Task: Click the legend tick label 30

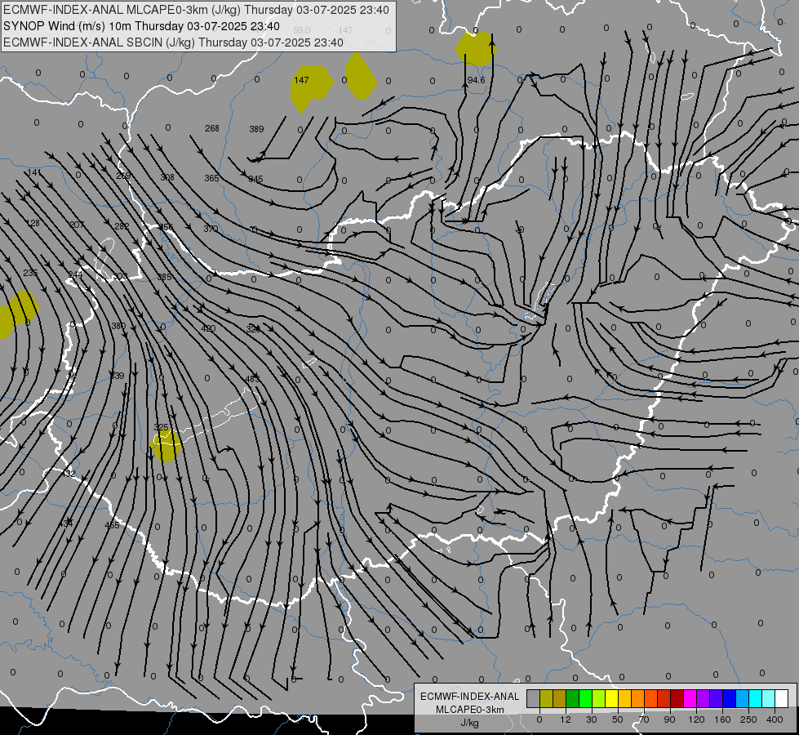Action: (592, 719)
